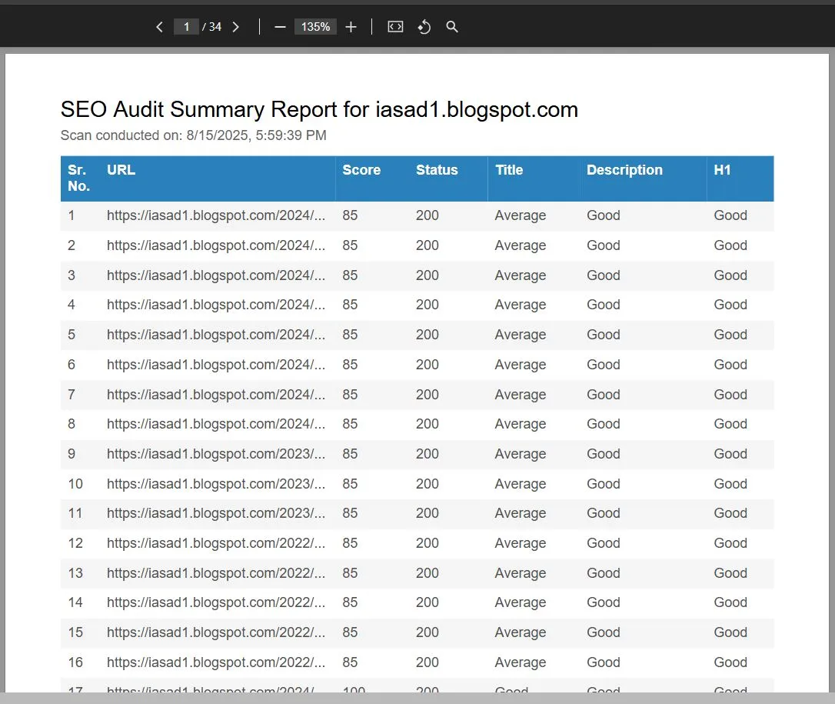Select the page number input field
Image resolution: width=835 pixels, height=704 pixels.
point(186,26)
